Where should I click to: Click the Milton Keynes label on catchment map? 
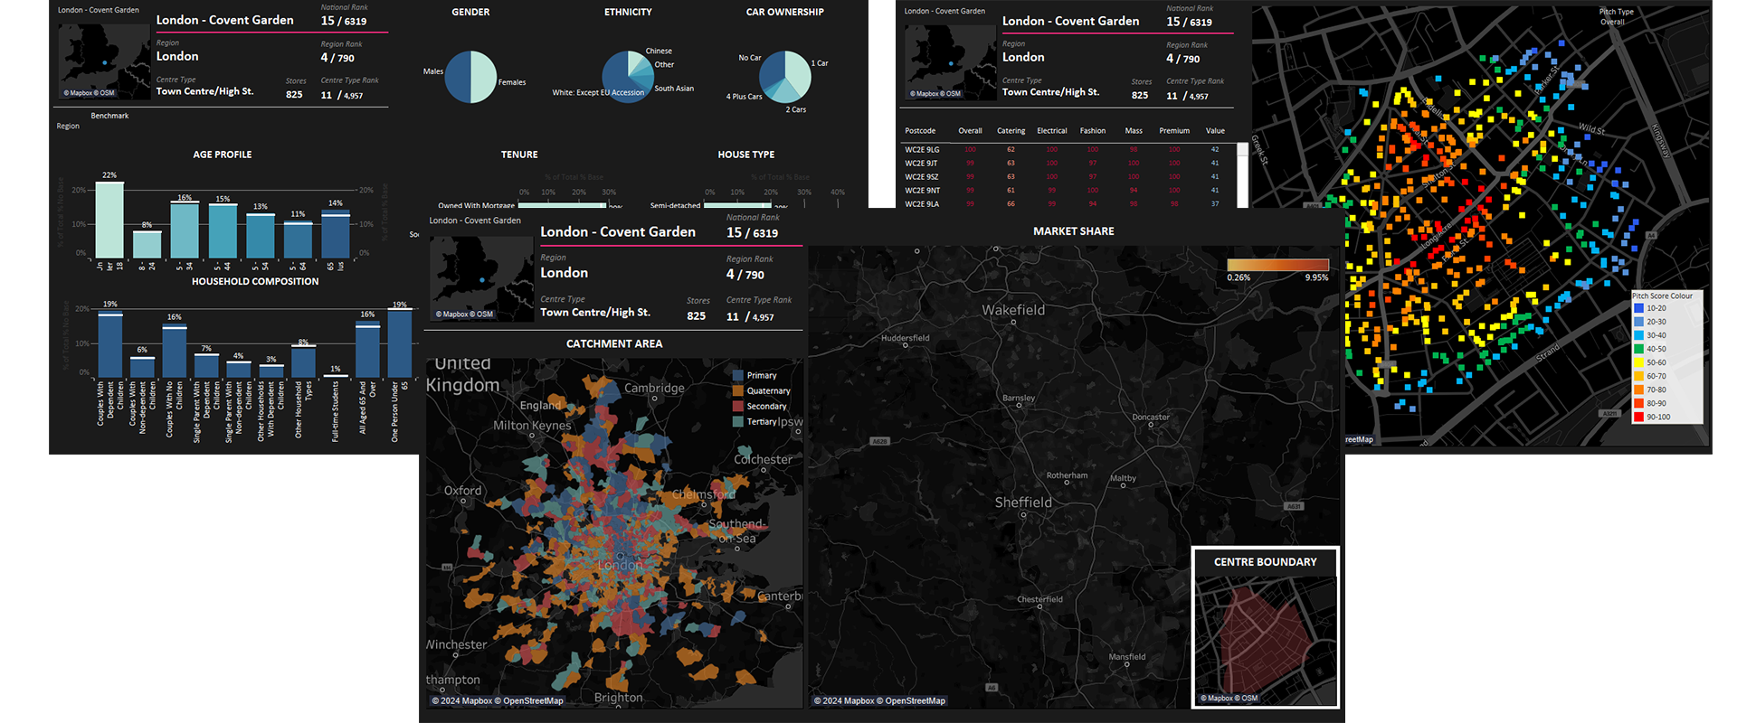click(x=532, y=426)
